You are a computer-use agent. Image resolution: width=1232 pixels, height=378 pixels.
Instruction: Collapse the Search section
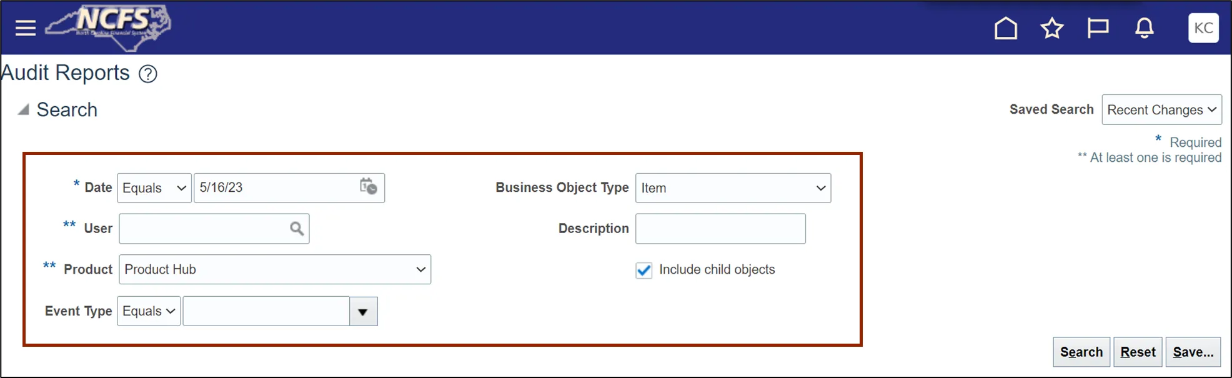[x=24, y=110]
